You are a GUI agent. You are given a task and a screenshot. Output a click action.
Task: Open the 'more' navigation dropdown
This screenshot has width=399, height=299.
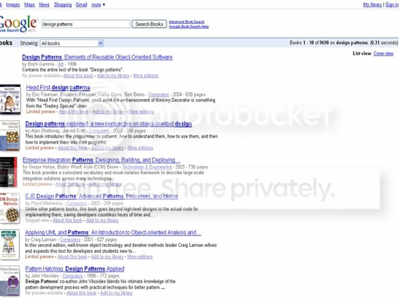click(x=98, y=5)
